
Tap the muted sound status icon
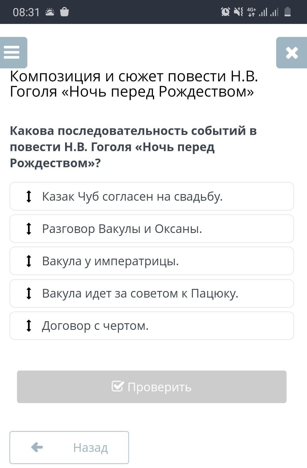click(238, 12)
